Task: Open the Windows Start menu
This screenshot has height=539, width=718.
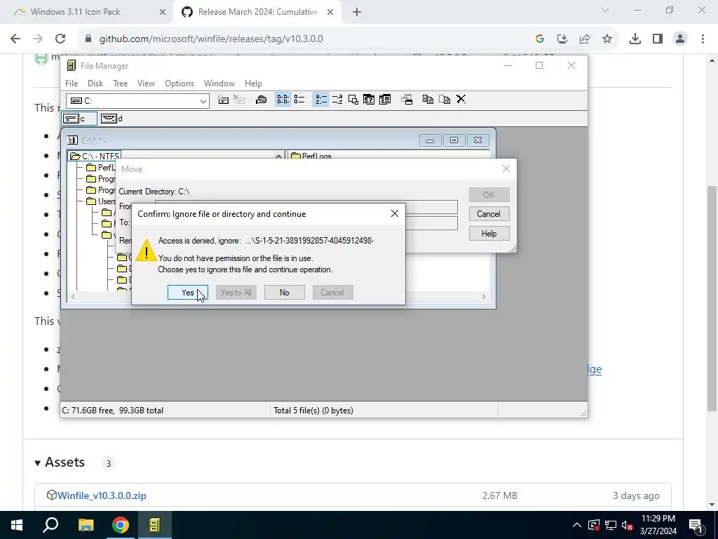Action: coord(17,525)
